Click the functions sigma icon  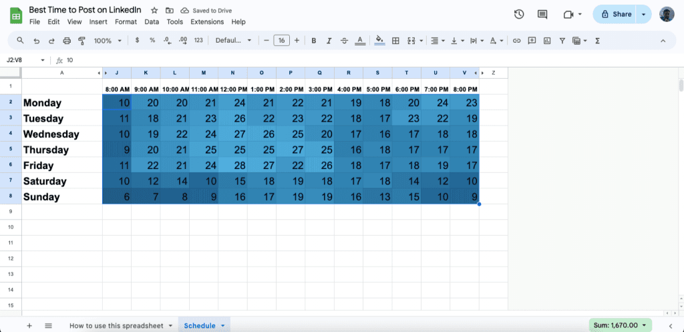tap(597, 41)
